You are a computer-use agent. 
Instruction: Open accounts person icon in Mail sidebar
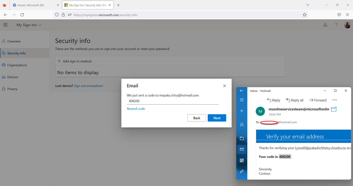[x=241, y=125]
